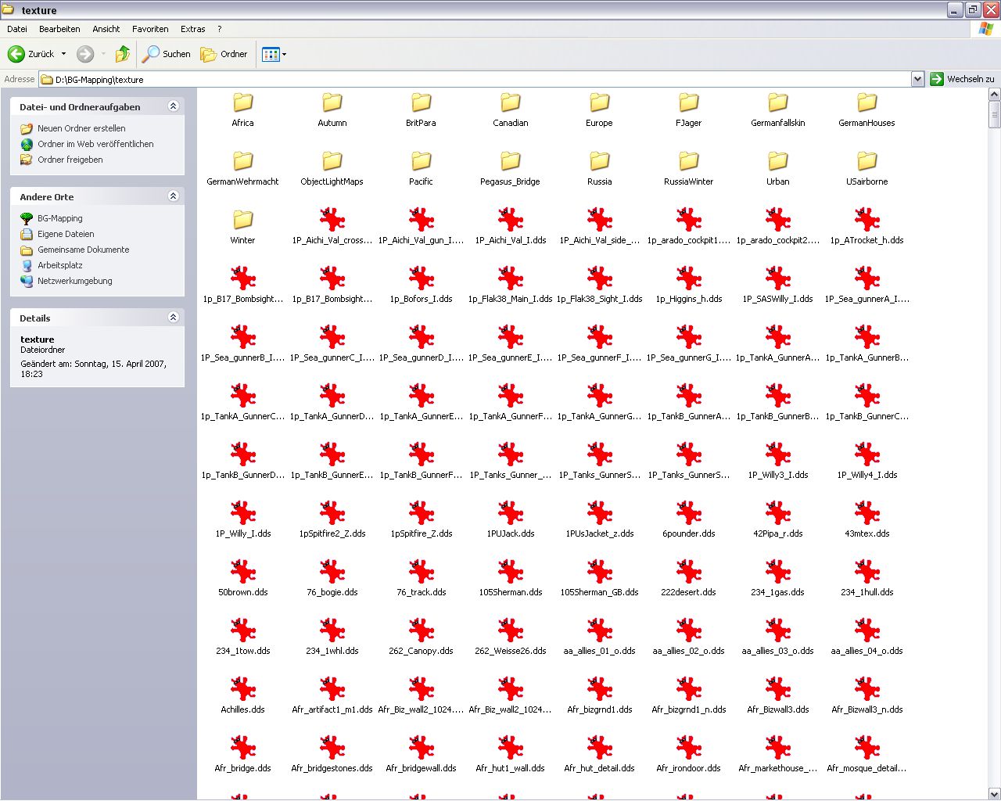
Task: Open the Ansicht menu
Action: tap(106, 29)
